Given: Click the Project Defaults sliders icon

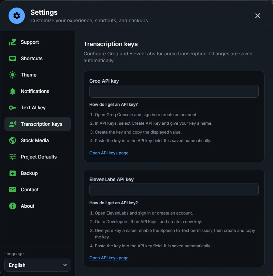Looking at the screenshot, I should (x=13, y=157).
